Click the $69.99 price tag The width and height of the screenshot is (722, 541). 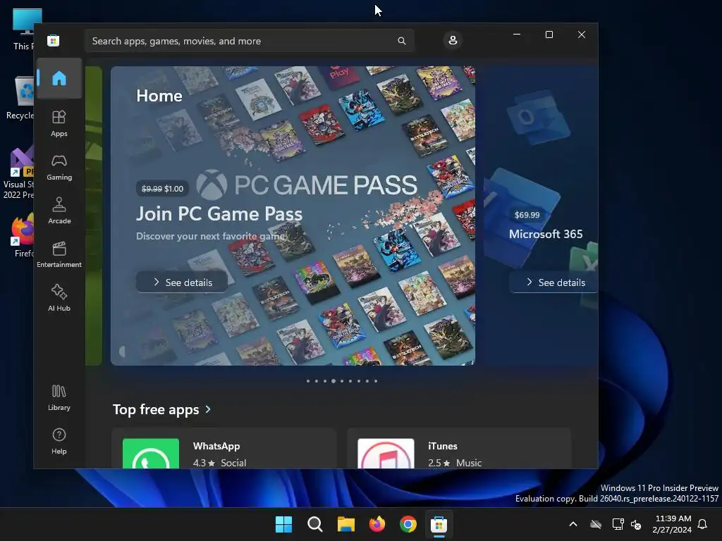click(527, 215)
